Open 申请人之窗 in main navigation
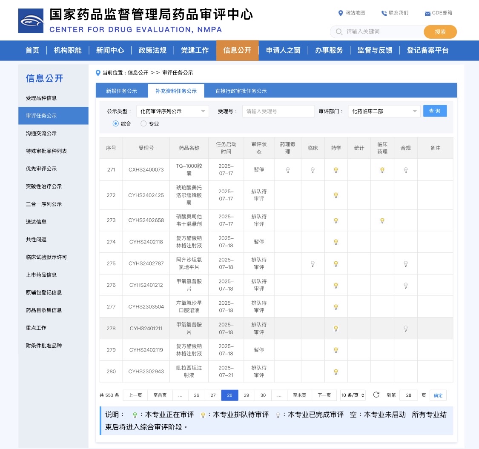This screenshot has width=479, height=449. [283, 50]
